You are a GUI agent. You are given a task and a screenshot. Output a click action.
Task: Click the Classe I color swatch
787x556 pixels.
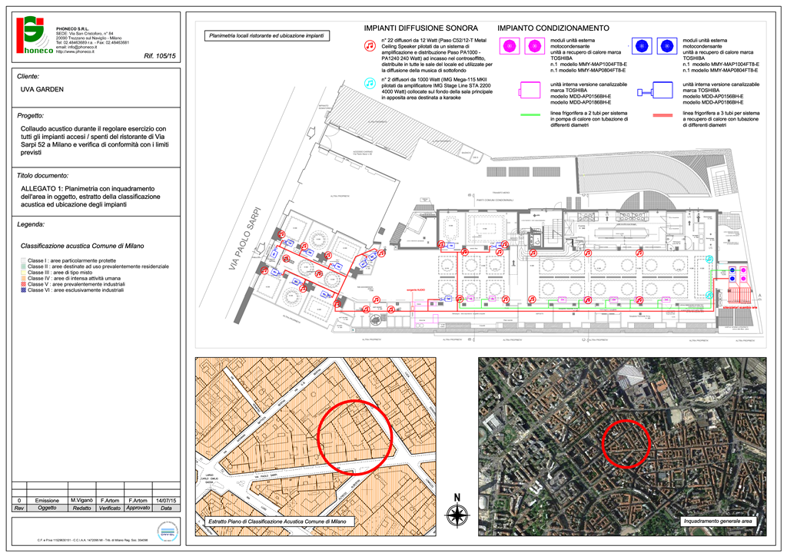[x=23, y=260]
